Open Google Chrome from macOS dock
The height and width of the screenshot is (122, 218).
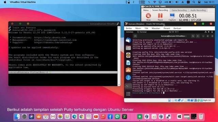tap(81, 117)
